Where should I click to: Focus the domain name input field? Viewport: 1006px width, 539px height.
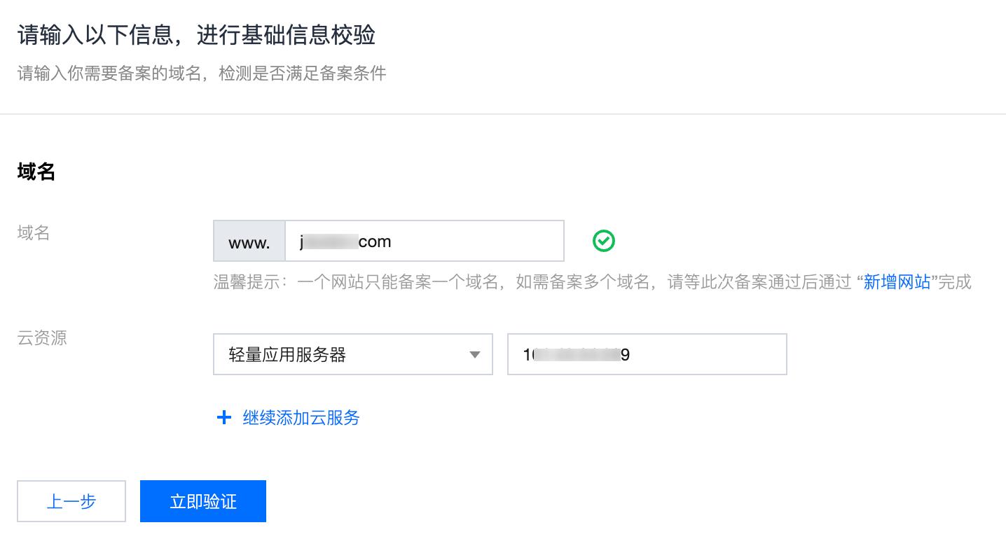pyautogui.click(x=425, y=241)
